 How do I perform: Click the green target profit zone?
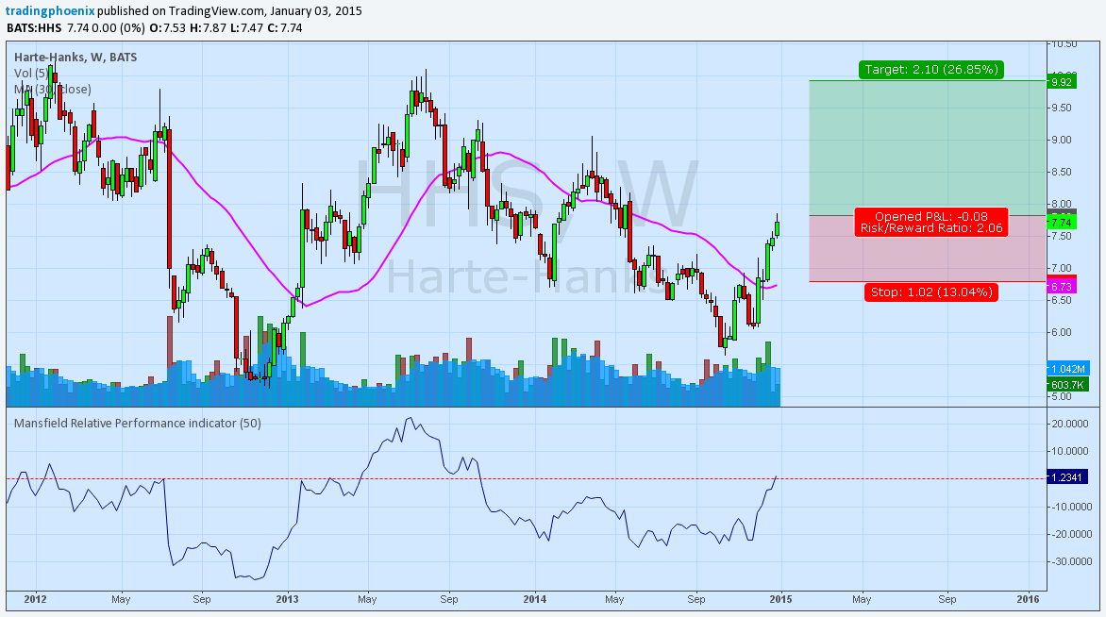pyautogui.click(x=927, y=147)
